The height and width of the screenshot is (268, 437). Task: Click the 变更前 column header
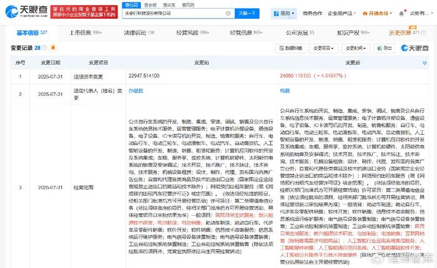point(201,62)
